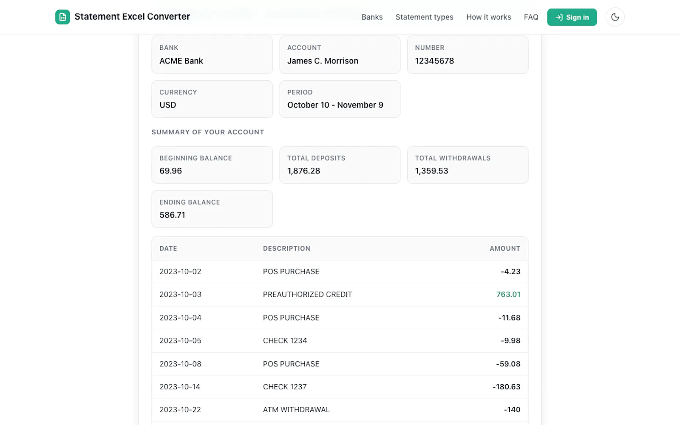680x425 pixels.
Task: Select amount -140
Action: coord(512,410)
